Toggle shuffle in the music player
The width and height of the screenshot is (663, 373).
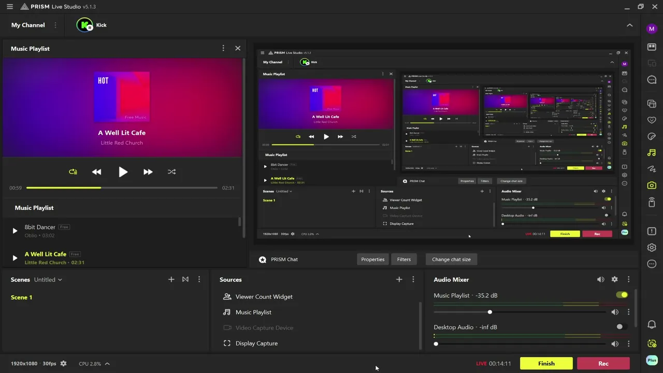[172, 171]
